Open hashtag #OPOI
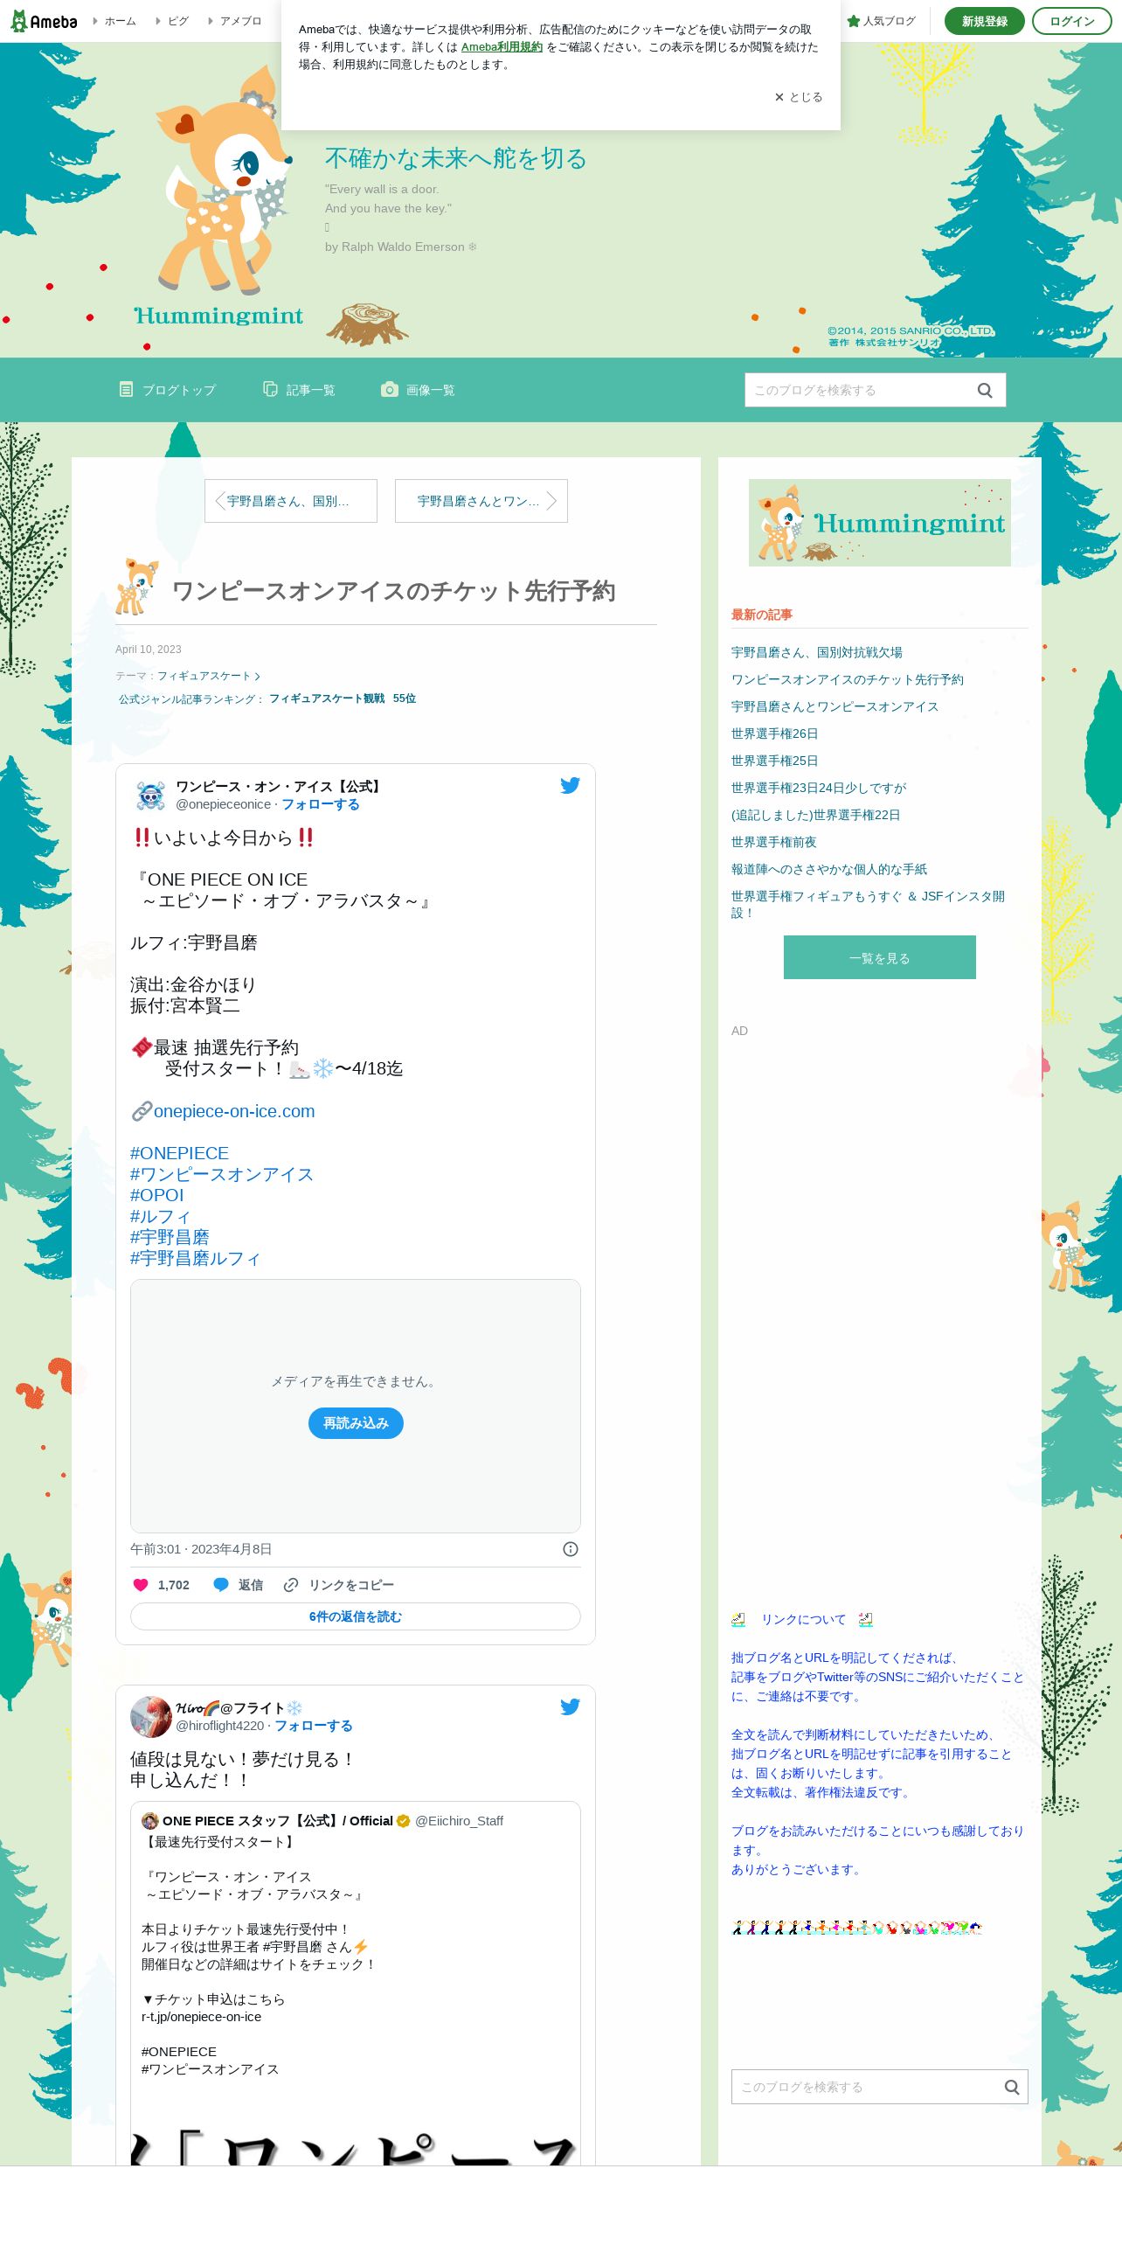Screen dimensions: 1122x2245 coord(157,1195)
